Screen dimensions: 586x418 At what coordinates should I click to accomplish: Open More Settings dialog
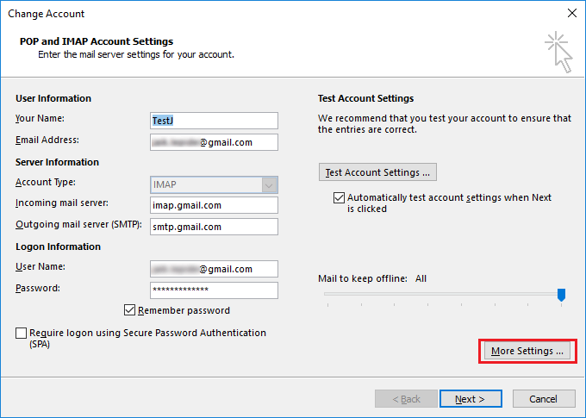click(527, 351)
